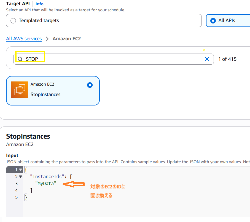Clear the search with the X icon
The image size is (250, 222).
207,59
